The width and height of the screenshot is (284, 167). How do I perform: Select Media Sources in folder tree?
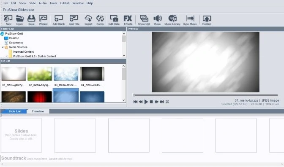pyautogui.click(x=18, y=47)
